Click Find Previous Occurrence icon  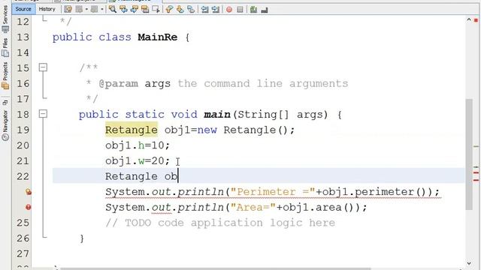[123, 9]
